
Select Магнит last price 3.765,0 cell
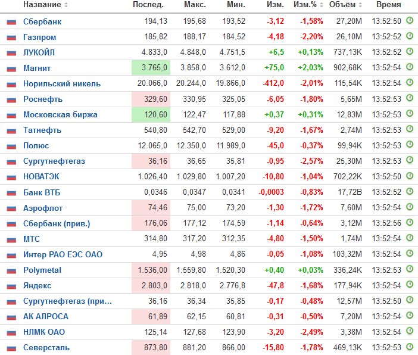(x=151, y=68)
